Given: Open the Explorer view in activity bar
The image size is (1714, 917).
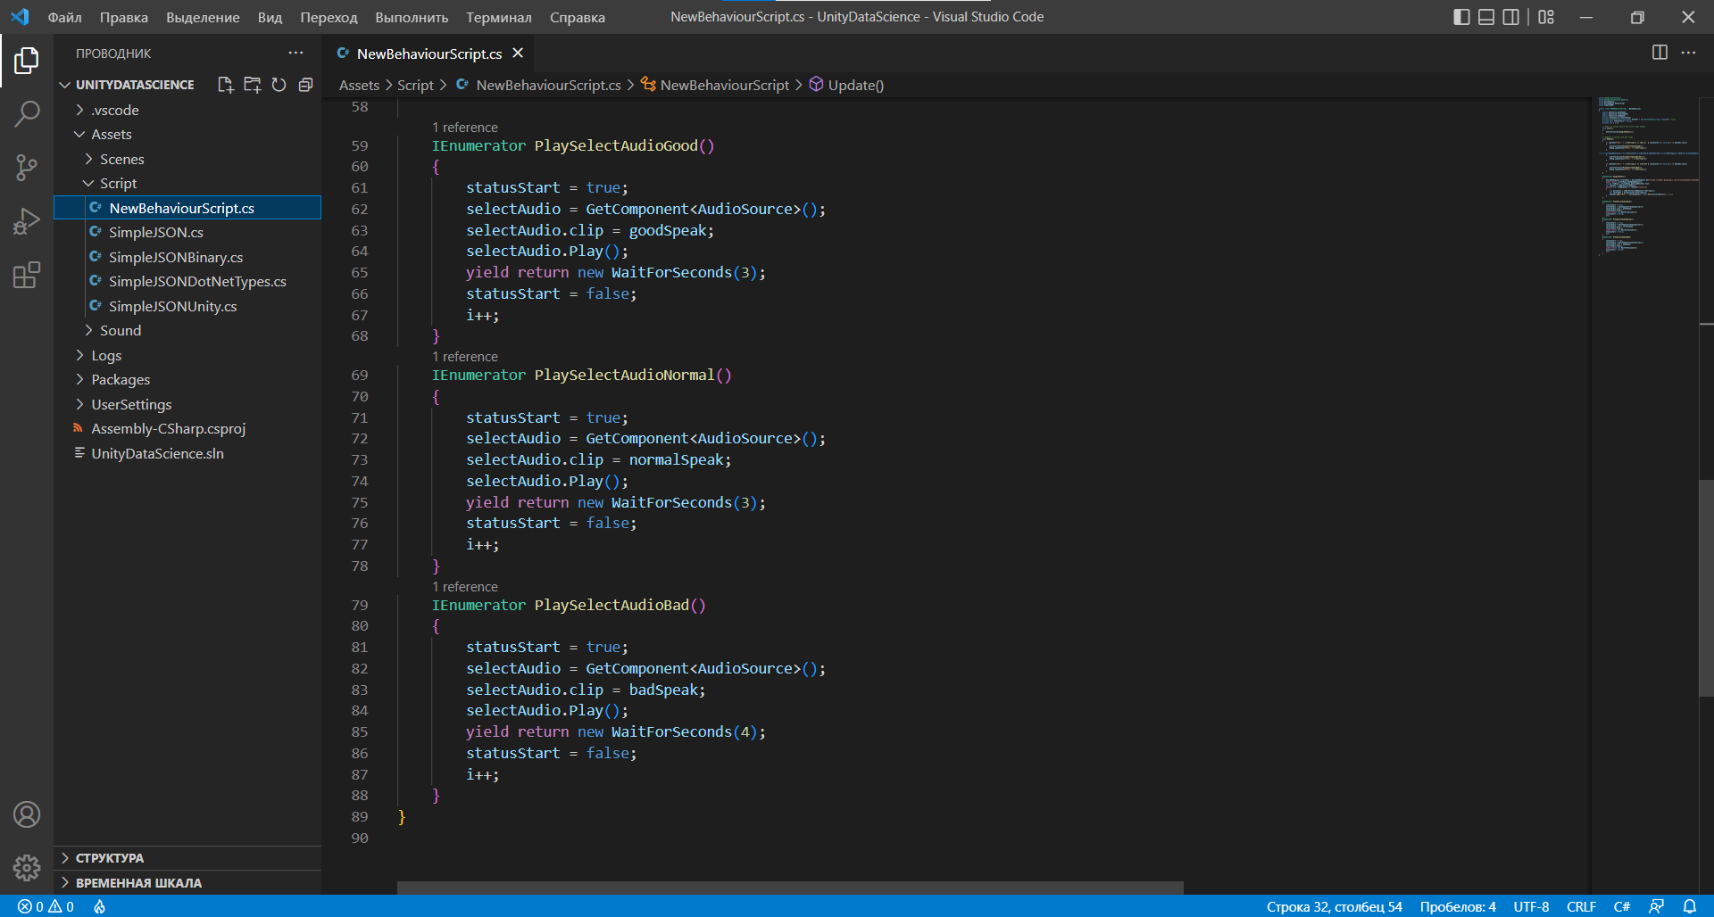Looking at the screenshot, I should (27, 61).
